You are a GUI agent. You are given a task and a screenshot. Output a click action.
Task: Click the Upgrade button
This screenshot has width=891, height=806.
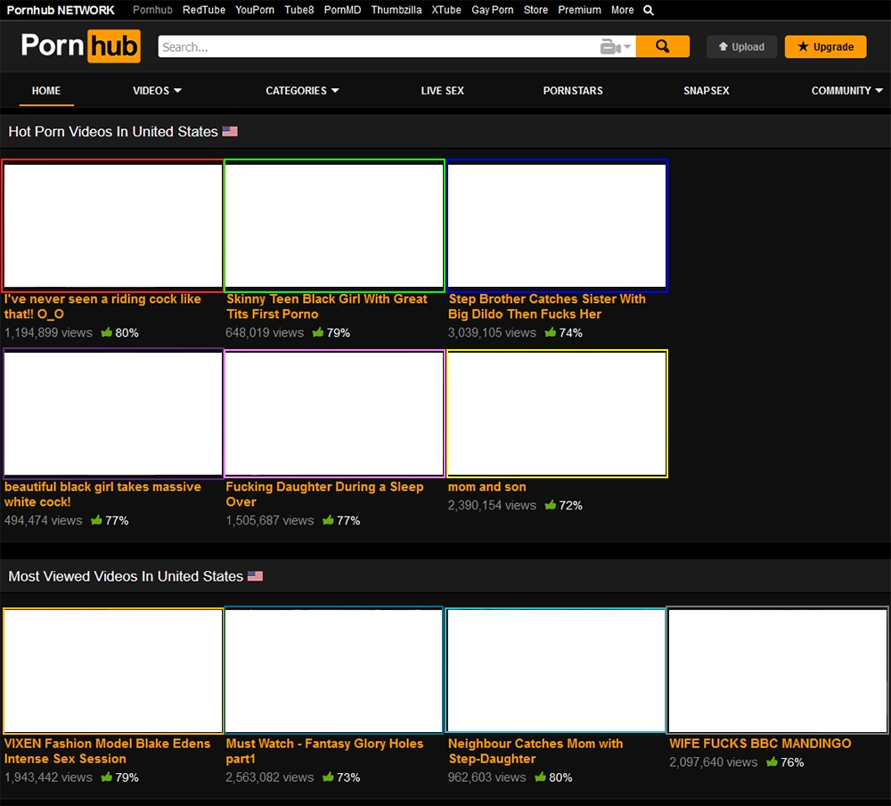[825, 47]
